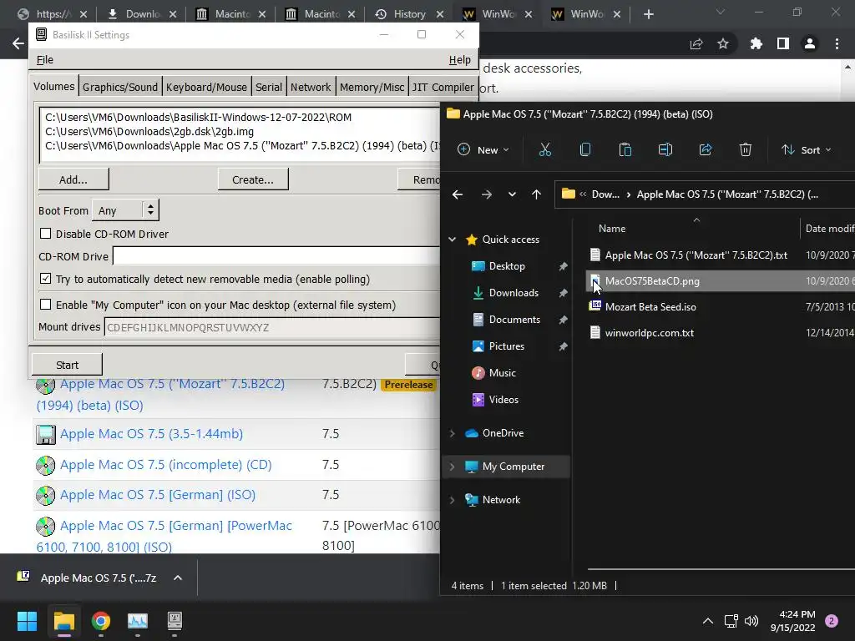
Task: Enable My Computer icon on Mac desktop
Action: click(46, 305)
